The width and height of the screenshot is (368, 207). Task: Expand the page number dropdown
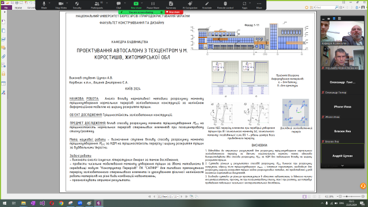[178, 197]
